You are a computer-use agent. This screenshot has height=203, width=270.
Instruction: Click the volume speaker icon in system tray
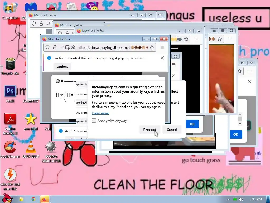[241, 199]
